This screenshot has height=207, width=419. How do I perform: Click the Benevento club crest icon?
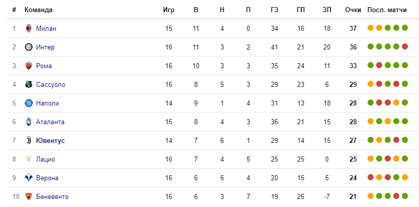pos(29,197)
